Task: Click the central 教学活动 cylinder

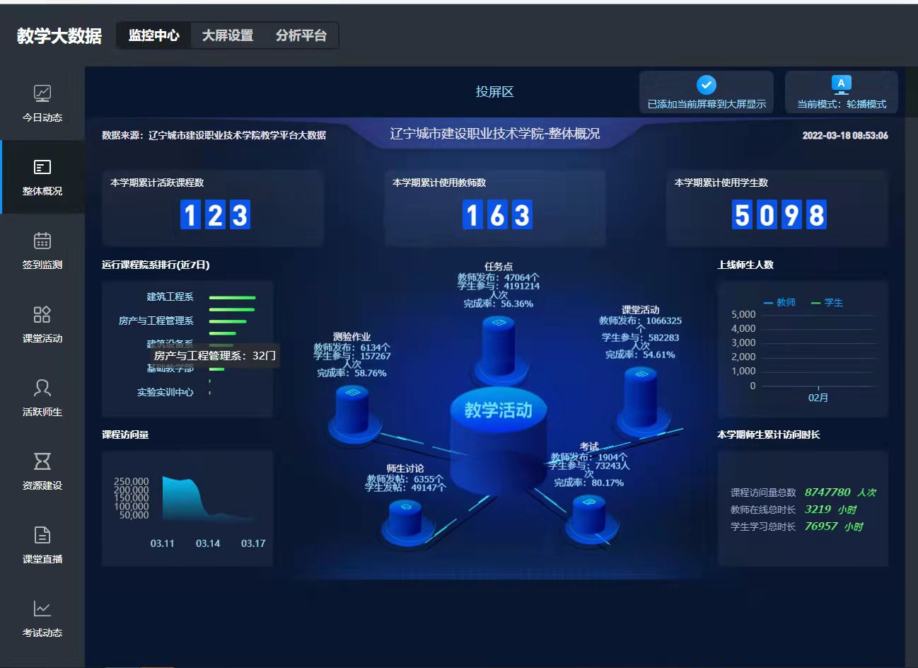Action: (x=498, y=439)
